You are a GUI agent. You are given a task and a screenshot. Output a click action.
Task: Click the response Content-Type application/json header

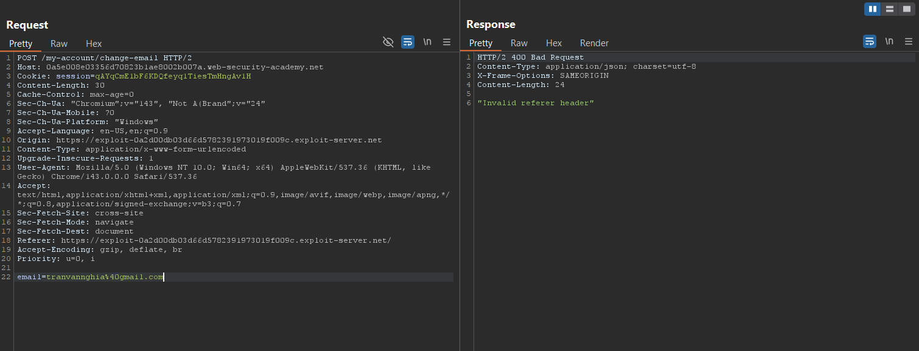click(x=587, y=66)
